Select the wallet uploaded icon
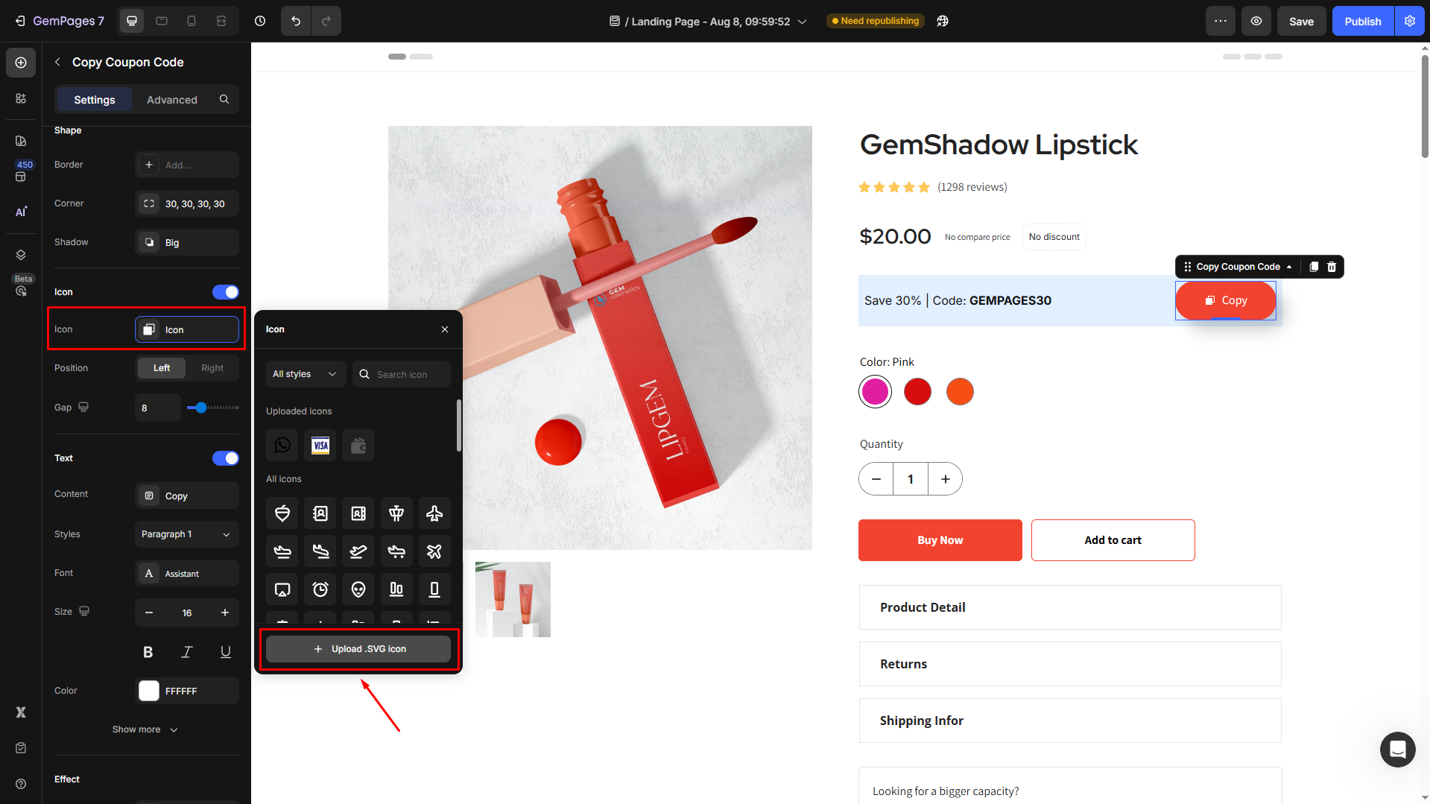This screenshot has width=1430, height=804. click(x=358, y=446)
